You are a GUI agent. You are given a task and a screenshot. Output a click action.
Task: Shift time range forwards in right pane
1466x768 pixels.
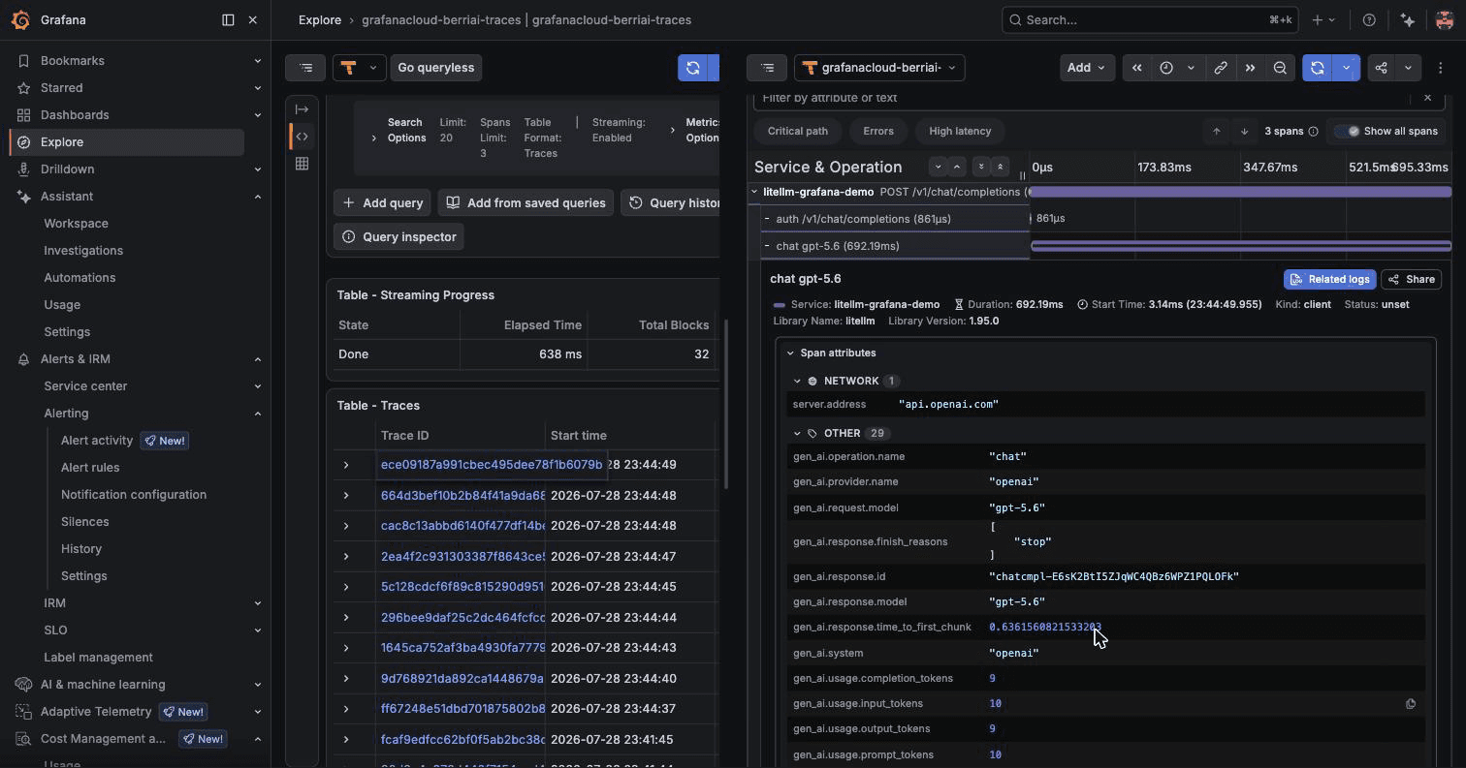1250,68
